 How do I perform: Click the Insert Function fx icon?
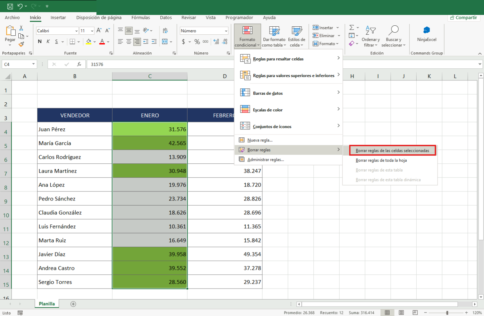pyautogui.click(x=79, y=64)
